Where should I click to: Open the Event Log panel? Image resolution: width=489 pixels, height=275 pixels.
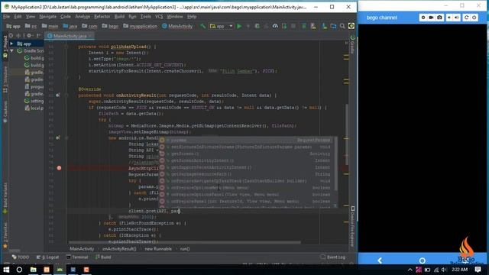click(x=333, y=257)
